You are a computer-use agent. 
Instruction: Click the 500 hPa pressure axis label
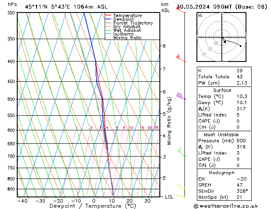coord(12,99)
